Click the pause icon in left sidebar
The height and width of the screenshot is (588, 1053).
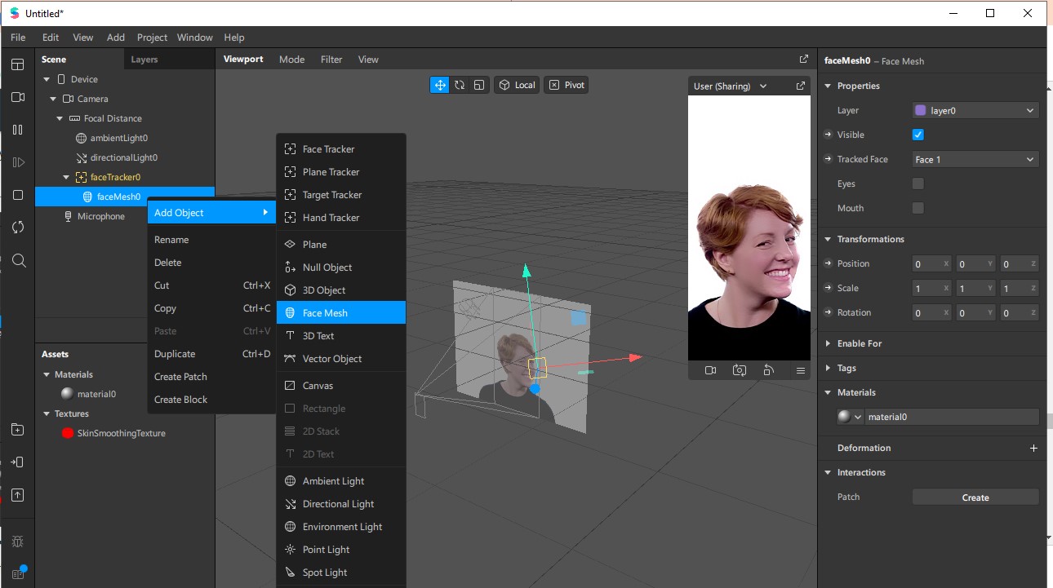click(18, 130)
